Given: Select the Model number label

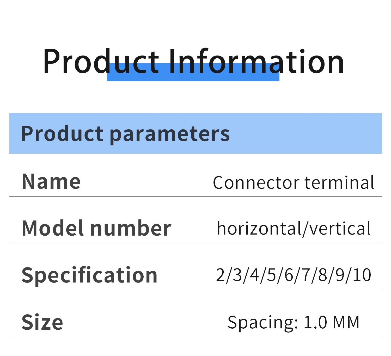Looking at the screenshot, I should (96, 228).
